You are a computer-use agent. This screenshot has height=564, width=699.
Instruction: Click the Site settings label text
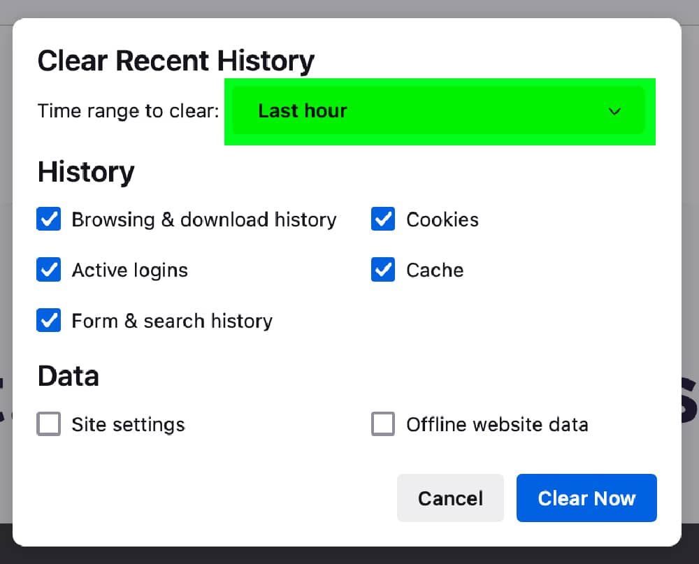pos(128,424)
